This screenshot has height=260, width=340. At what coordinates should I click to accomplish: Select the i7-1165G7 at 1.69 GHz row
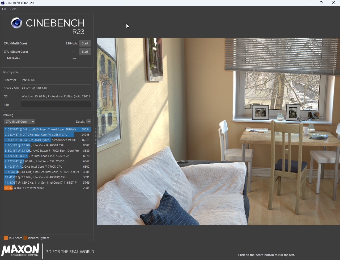tap(47, 183)
